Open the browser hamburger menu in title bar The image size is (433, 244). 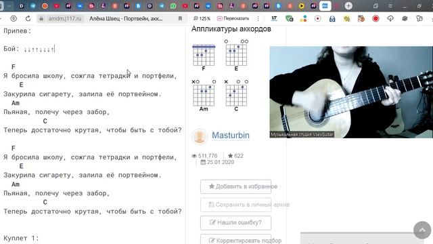pos(390,6)
